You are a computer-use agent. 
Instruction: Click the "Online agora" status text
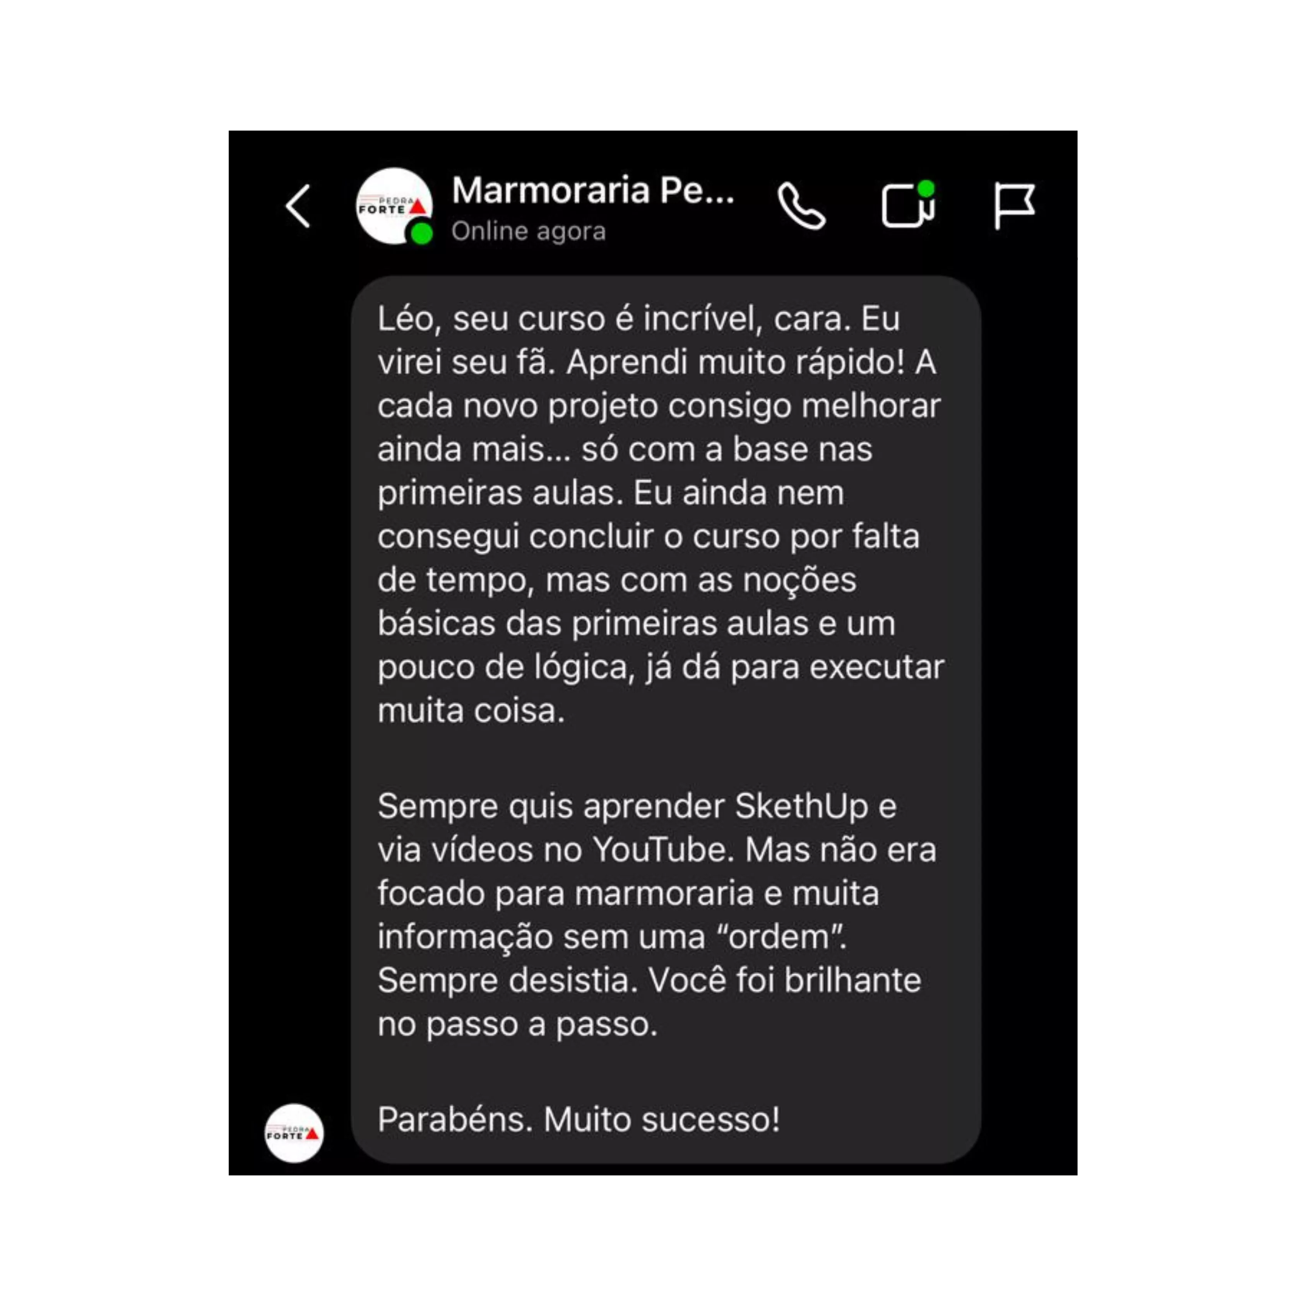[529, 231]
